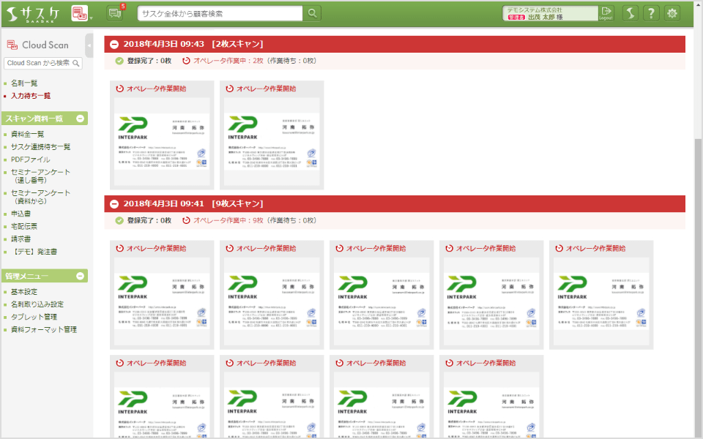Open 資料全一覧
Screen dimensions: 703x439
pos(27,134)
